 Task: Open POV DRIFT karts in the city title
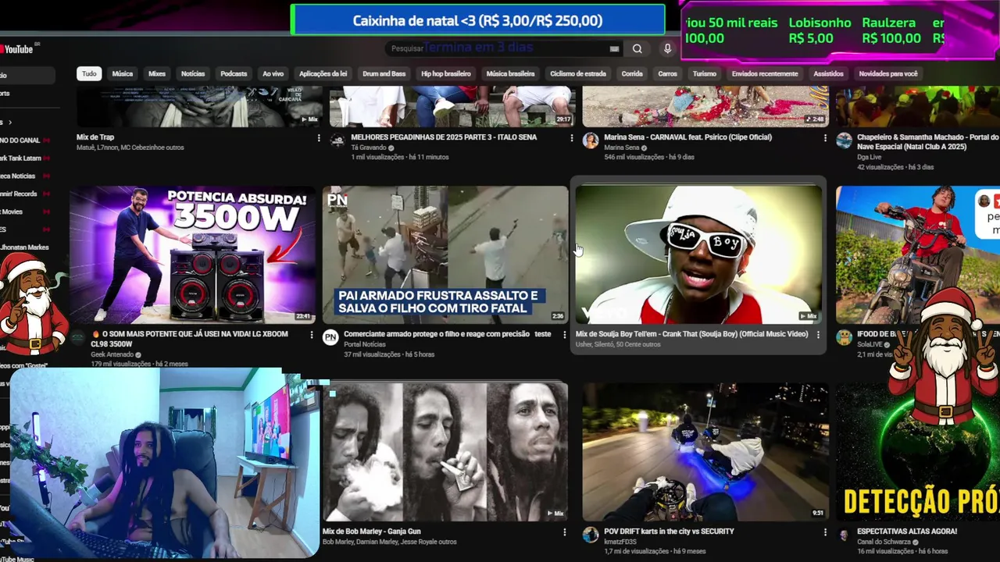(669, 532)
